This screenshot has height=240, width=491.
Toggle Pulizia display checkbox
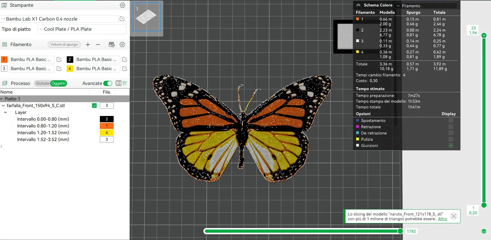[451, 139]
